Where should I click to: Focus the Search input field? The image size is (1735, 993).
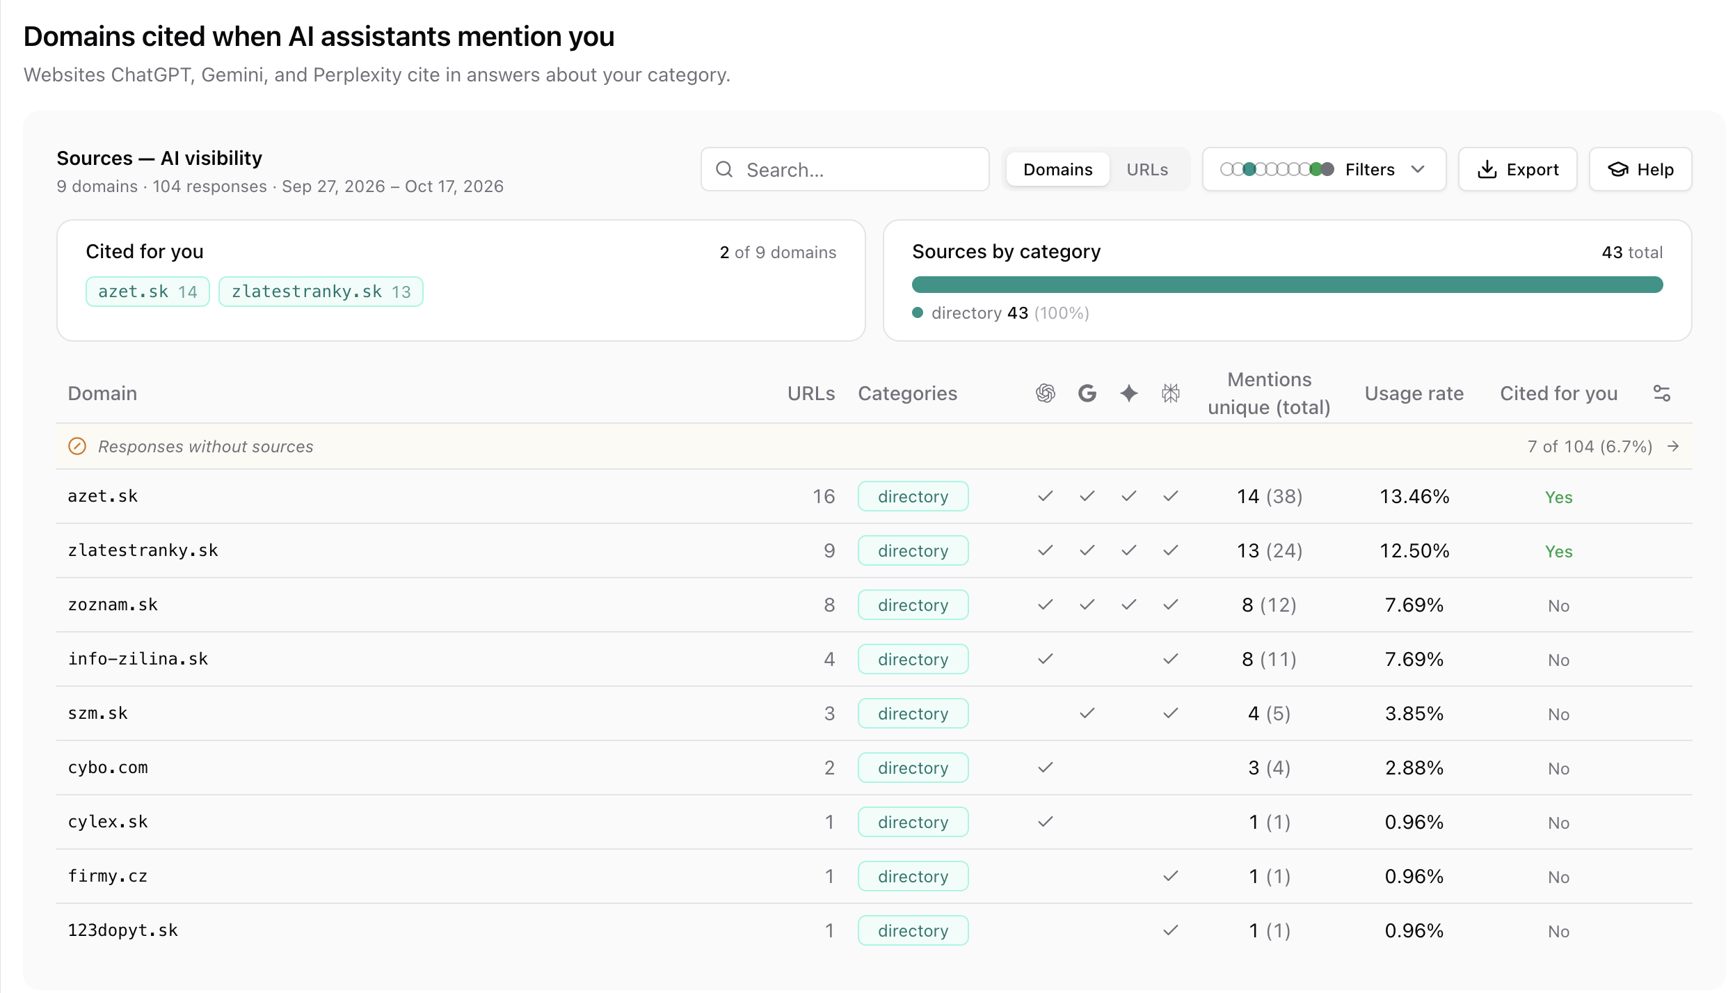point(845,169)
